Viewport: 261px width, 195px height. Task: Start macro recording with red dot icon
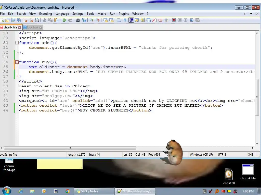(174, 20)
